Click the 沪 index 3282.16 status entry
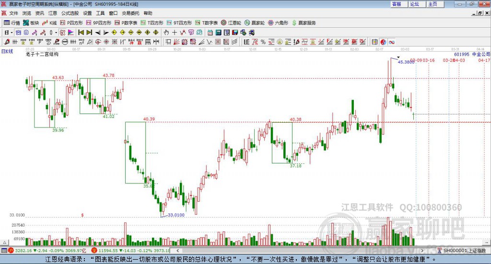 coord(47,251)
